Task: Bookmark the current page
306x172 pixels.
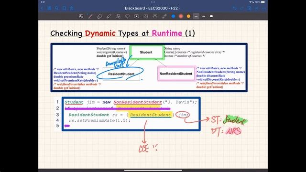Action: (x=64, y=8)
